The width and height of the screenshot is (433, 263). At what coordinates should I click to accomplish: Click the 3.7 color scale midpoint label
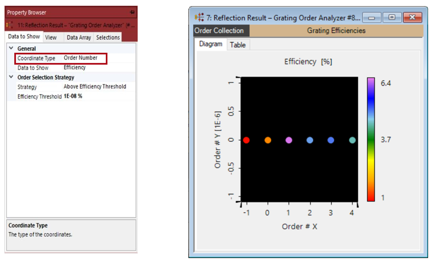pos(386,139)
